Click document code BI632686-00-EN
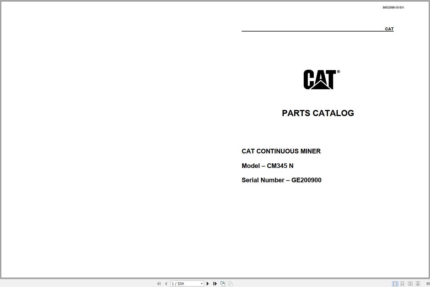 click(x=393, y=8)
